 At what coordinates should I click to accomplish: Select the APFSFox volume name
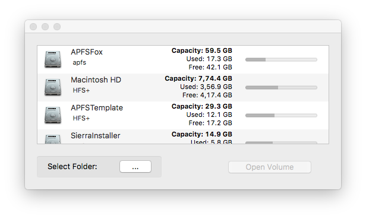[x=87, y=52]
